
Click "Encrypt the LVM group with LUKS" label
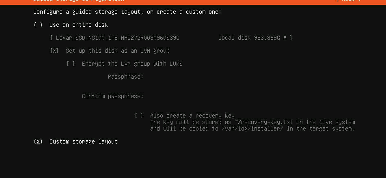tap(132, 64)
